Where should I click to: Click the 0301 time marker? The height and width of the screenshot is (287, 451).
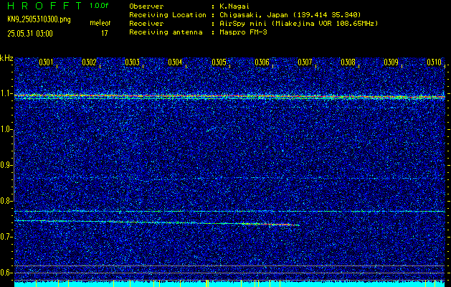point(46,62)
